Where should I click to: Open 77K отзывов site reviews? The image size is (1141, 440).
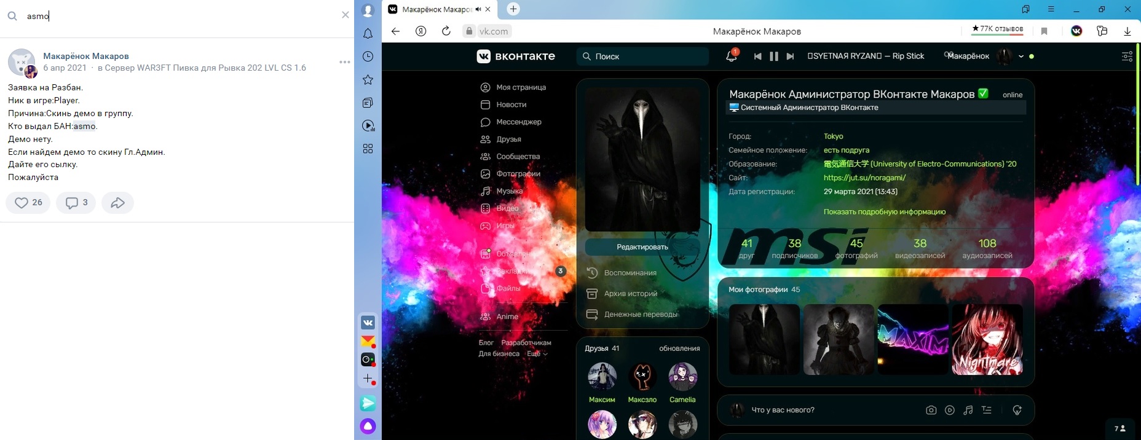pos(997,29)
